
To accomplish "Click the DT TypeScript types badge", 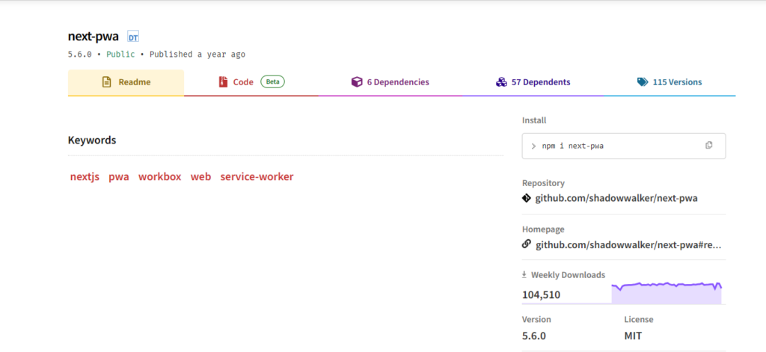I will click(133, 37).
